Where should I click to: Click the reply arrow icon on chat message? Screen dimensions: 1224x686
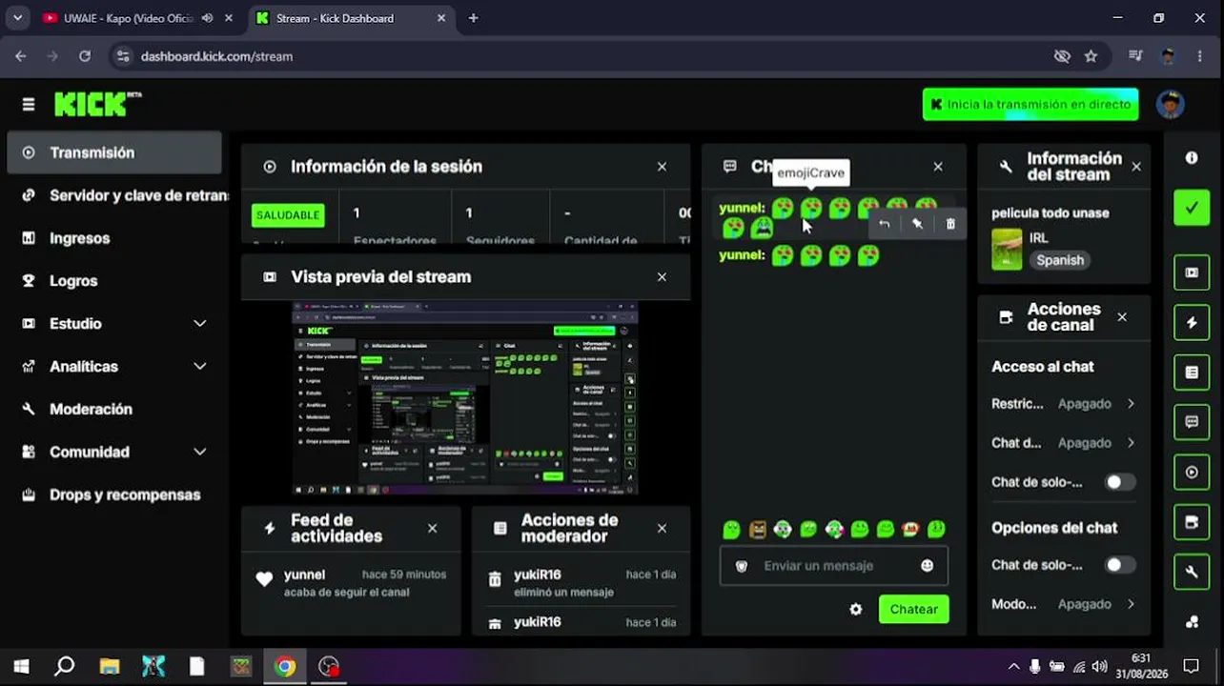(x=885, y=224)
